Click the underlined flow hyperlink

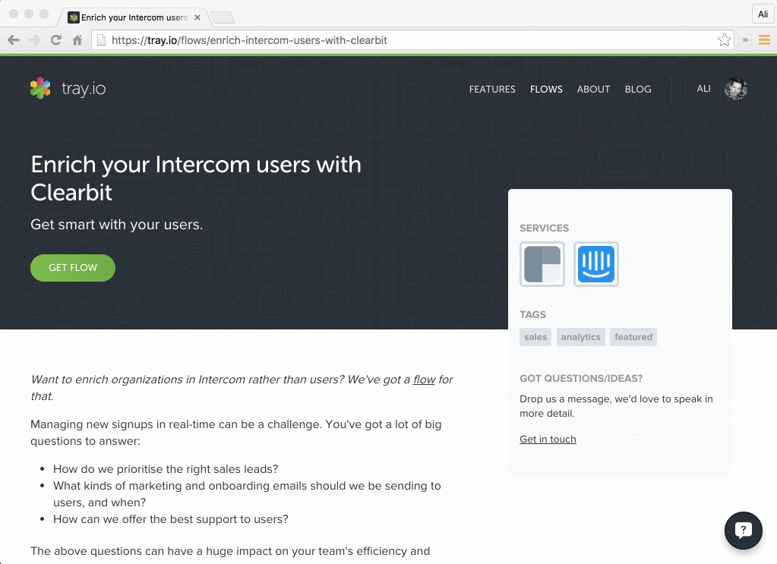424,380
